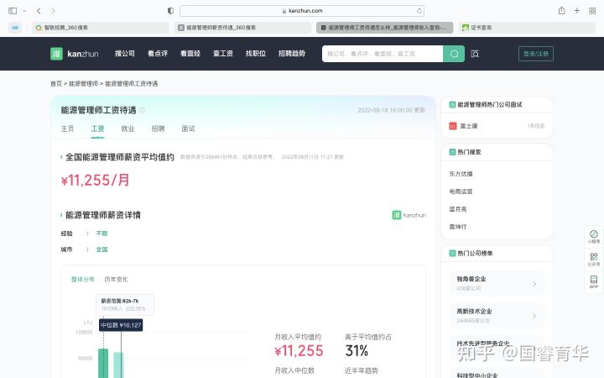604x378 pixels.
Task: Click the 能源管理师热门公司面试 heading icon
Action: pyautogui.click(x=453, y=104)
